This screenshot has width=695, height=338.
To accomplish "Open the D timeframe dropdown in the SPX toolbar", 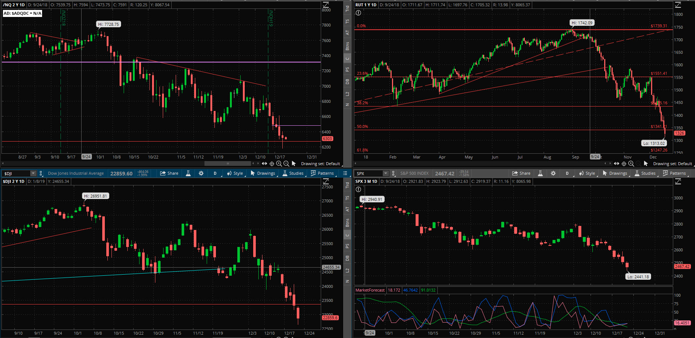I will (x=567, y=173).
